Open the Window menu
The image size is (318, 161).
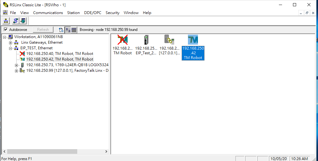[131, 12]
